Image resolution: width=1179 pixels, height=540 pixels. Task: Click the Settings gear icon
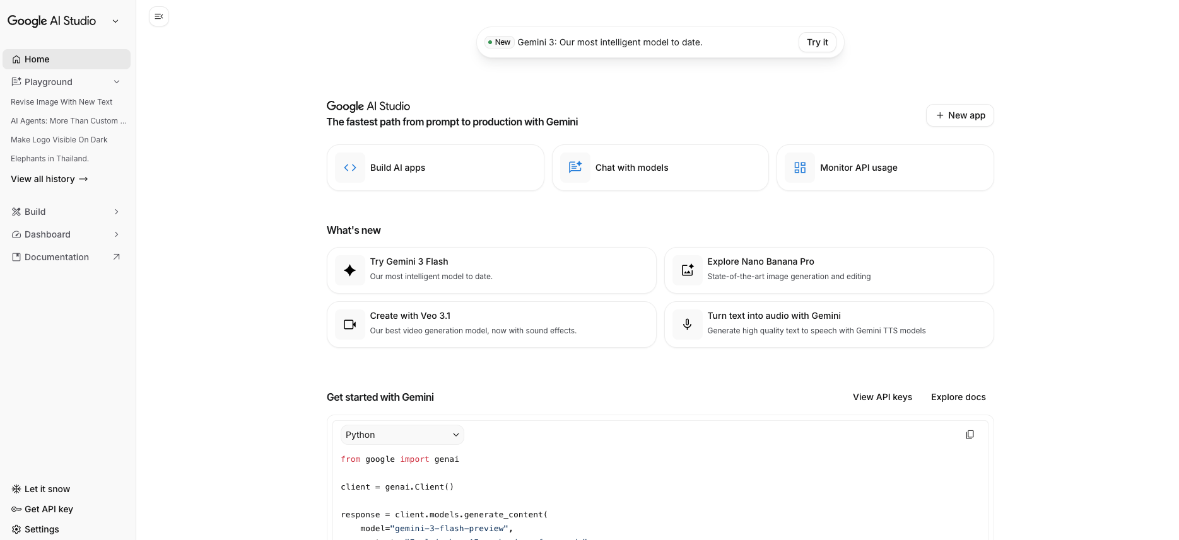click(x=16, y=529)
